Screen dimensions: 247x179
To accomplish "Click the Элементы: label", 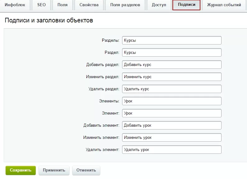I will [109, 101].
